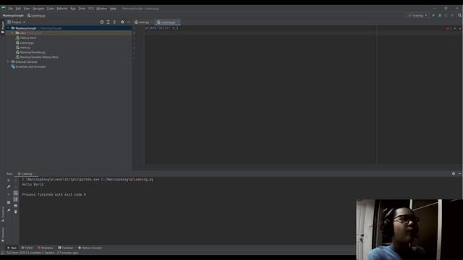Viewport: 463px width, 260px height.
Task: Open the Terminal tool window
Action: (66, 248)
